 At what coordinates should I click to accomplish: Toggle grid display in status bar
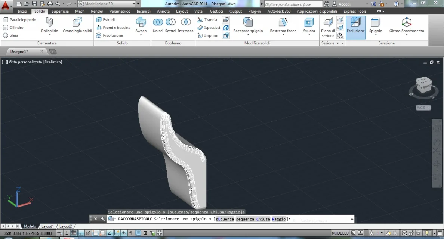click(74, 233)
